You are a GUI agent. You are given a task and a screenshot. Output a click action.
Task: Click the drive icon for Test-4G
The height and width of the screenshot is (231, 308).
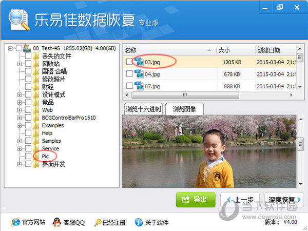click(x=27, y=48)
